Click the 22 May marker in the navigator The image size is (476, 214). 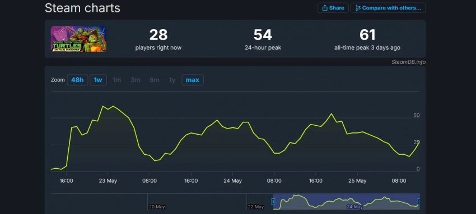click(255, 207)
